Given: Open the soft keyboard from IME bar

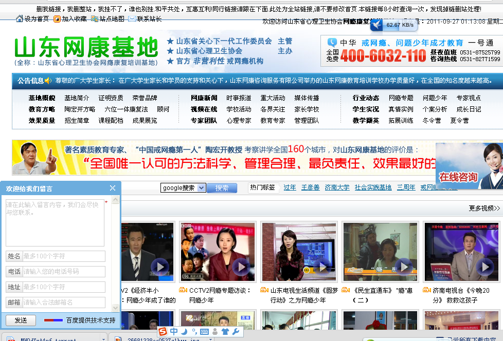Looking at the screenshot, I should (x=204, y=332).
